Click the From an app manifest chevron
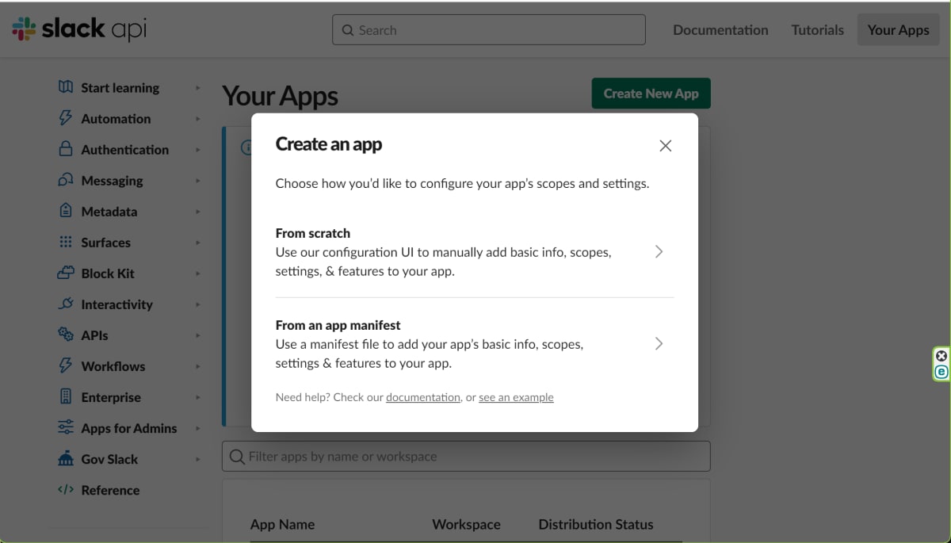 coord(659,343)
